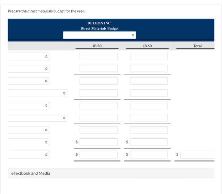Click the seventh row JB 50 input field

[x=99, y=130]
